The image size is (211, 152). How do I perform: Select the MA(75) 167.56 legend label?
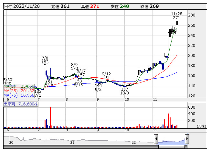pos(19,95)
